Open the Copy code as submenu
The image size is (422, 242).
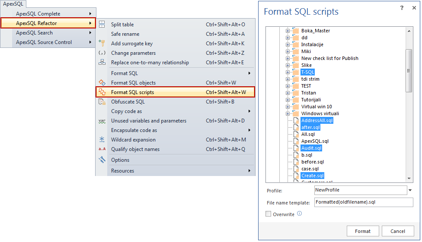[x=175, y=111]
